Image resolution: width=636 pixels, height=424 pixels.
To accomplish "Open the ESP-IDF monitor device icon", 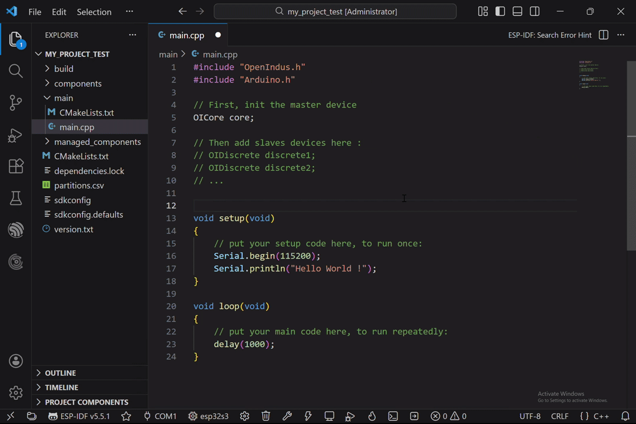I will 329,416.
